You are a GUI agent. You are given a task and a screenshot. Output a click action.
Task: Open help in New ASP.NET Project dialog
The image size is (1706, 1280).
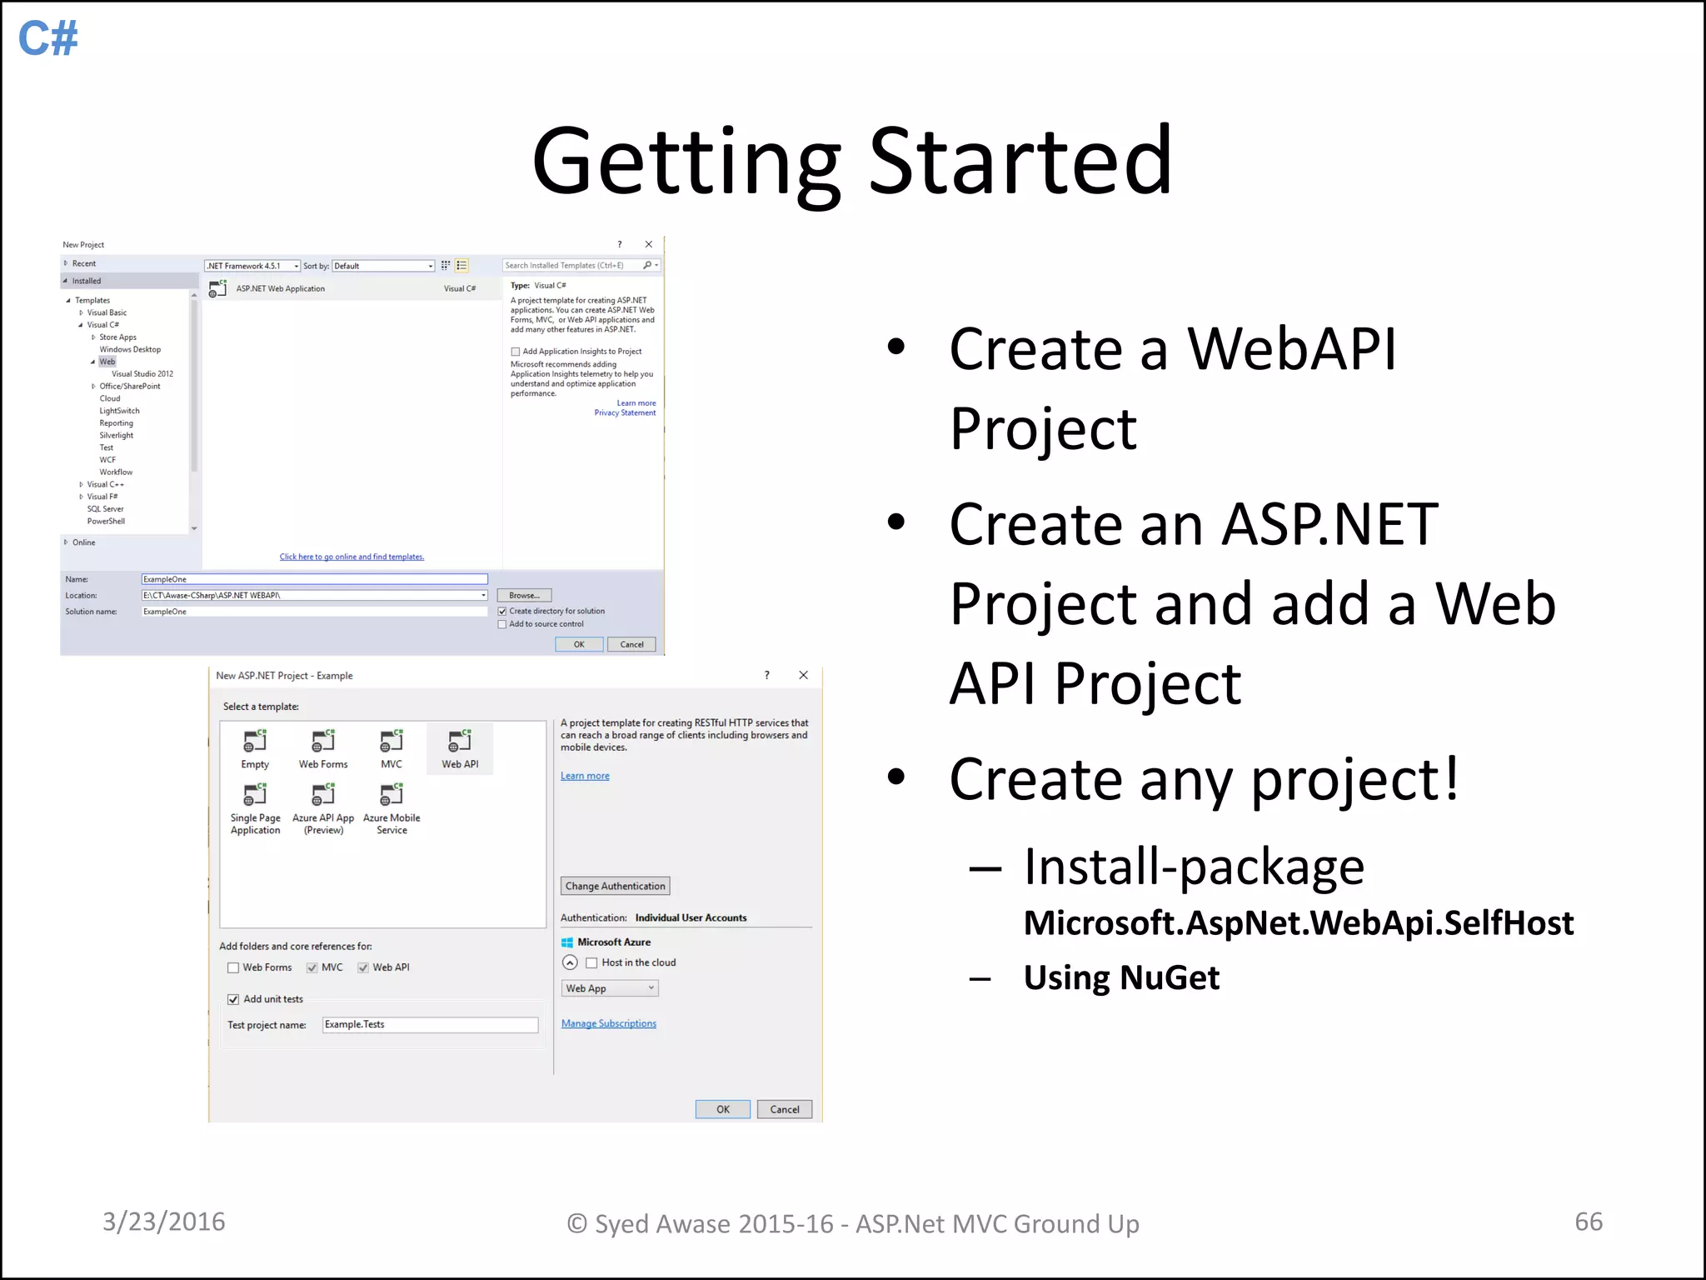point(766,675)
